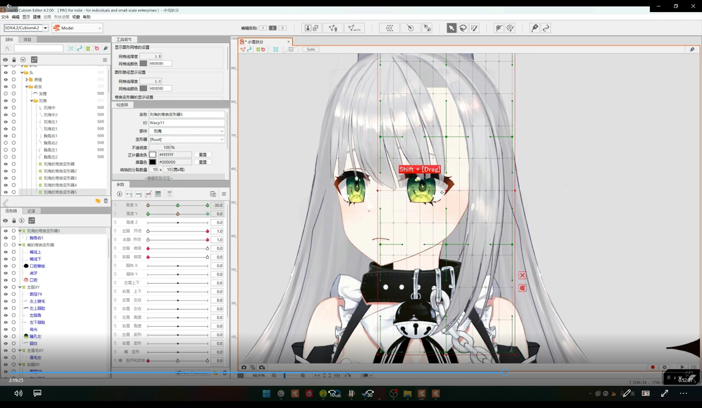Viewport: 702px width, 408px height.
Task: Select the arrow selection tool
Action: 451,28
